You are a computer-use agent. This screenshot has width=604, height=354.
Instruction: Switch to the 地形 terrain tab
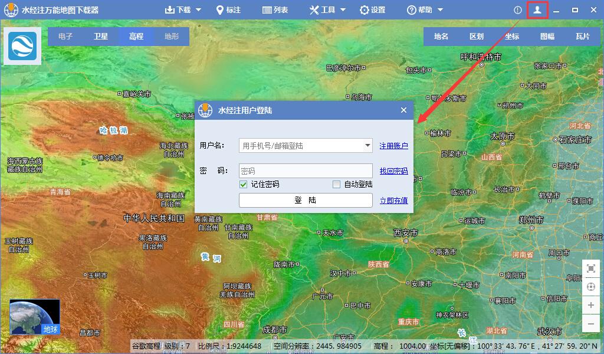click(x=172, y=36)
